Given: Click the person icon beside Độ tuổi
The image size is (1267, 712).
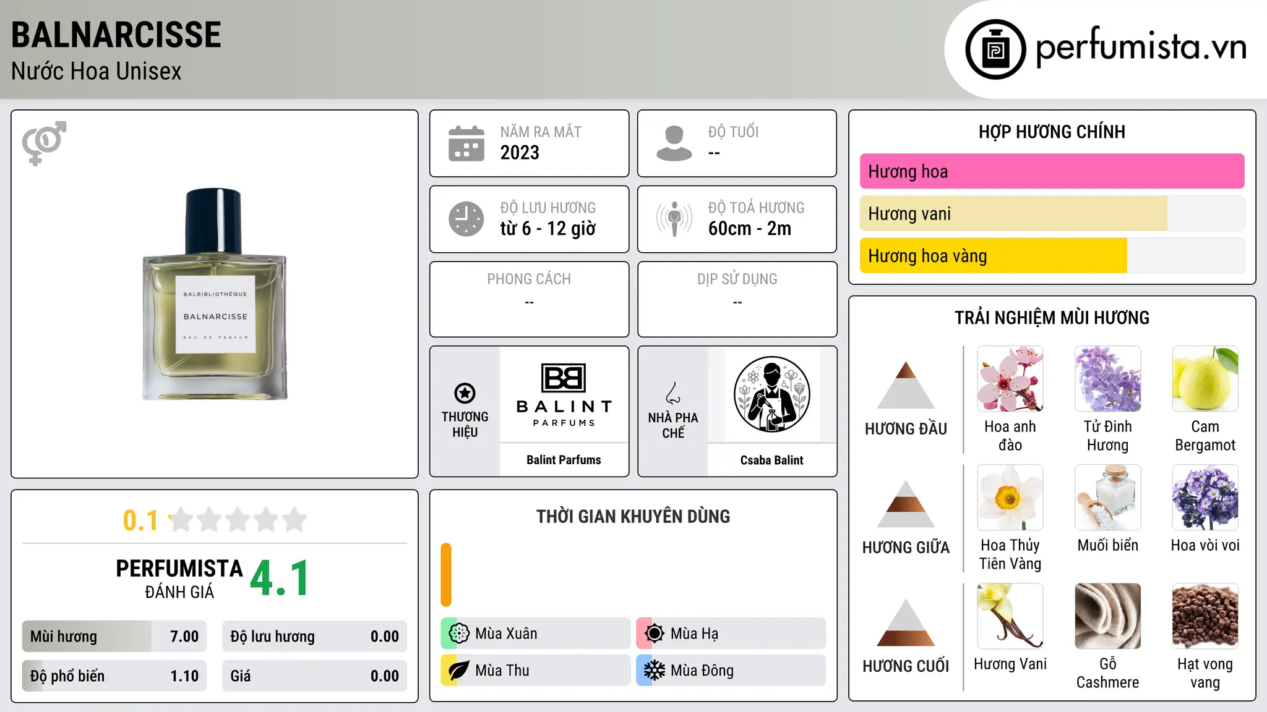Looking at the screenshot, I should tap(674, 143).
